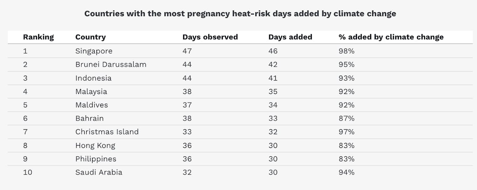This screenshot has width=477, height=190.
Task: Select the Singapore country cell
Action: [94, 51]
